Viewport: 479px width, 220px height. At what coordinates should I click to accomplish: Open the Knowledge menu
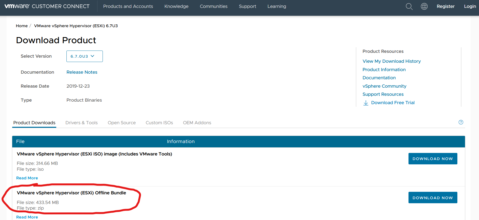176,6
